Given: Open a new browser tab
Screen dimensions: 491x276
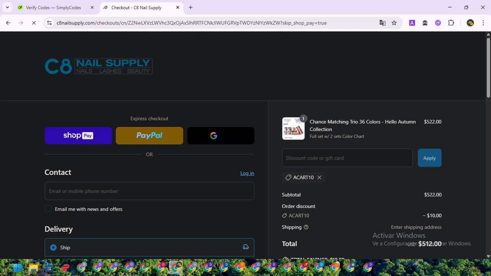Looking at the screenshot, I should [x=191, y=8].
